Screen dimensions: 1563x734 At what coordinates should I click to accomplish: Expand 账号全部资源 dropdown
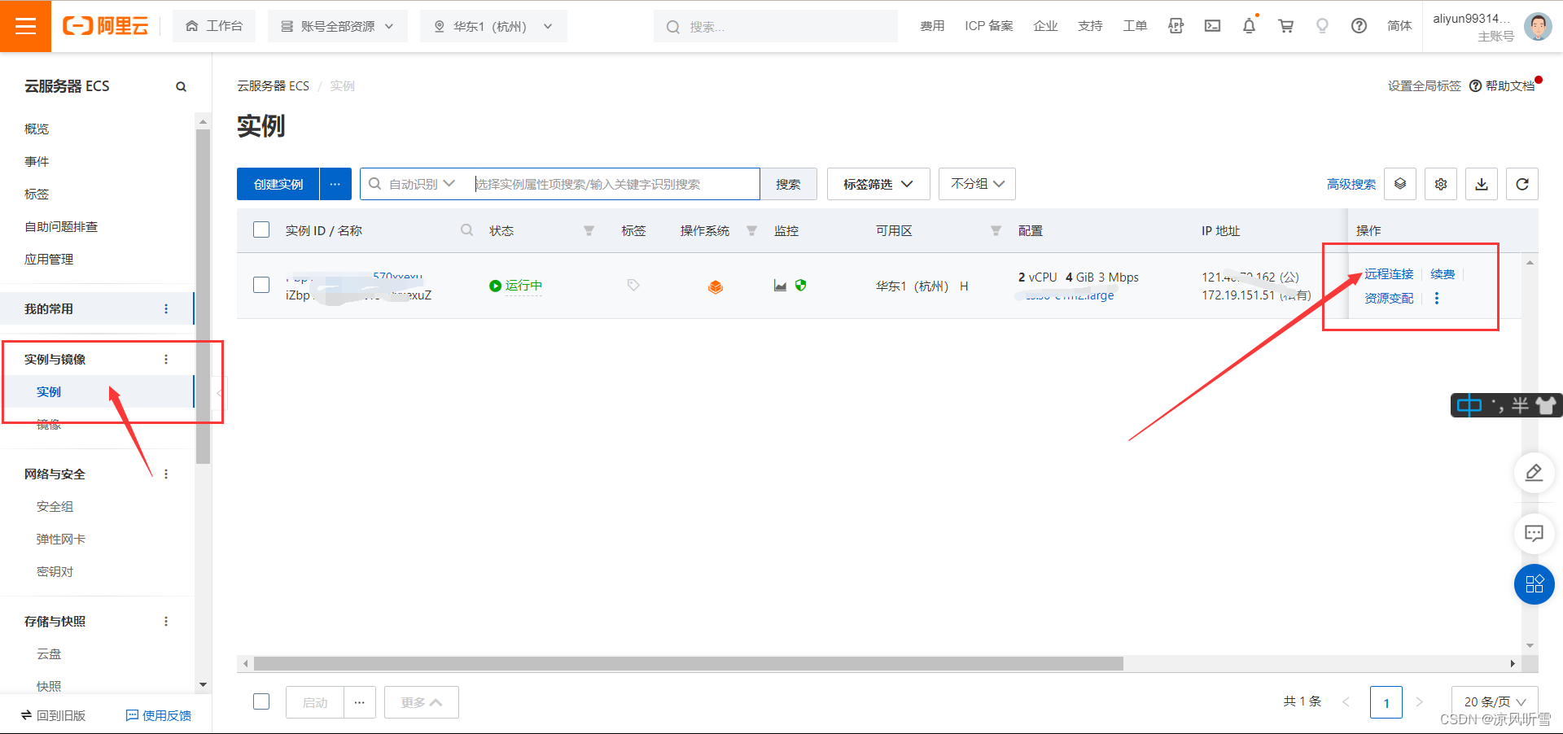pos(338,26)
